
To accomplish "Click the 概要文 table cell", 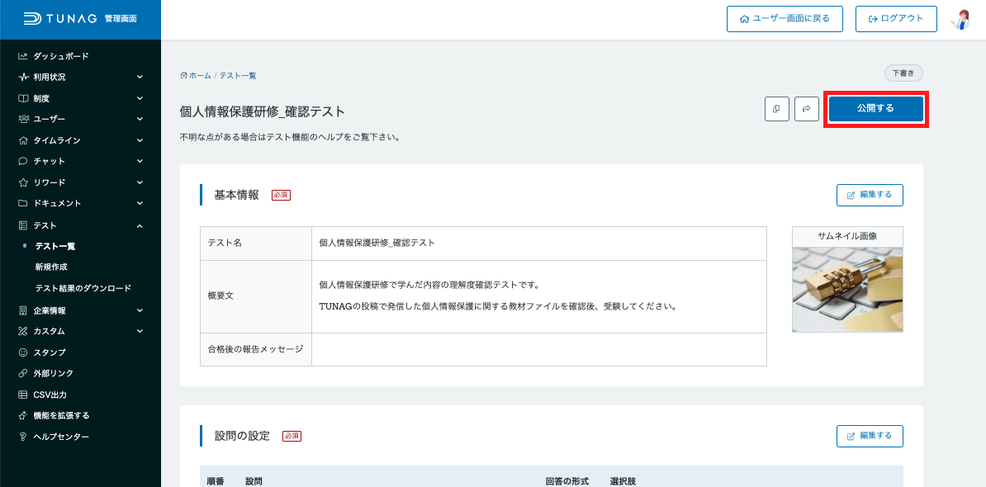I will pos(256,296).
